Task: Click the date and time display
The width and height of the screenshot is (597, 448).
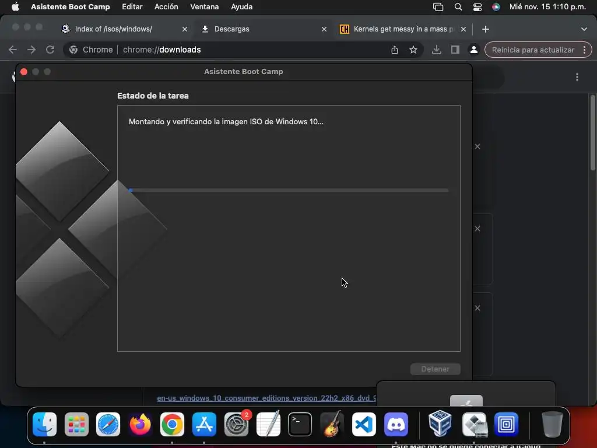Action: (547, 7)
